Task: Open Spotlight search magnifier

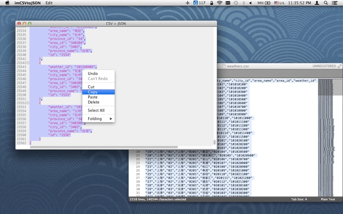Action: 326,3
